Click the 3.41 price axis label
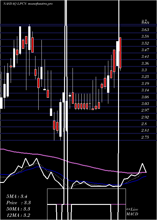Image resolution: width=157 pixels, height=220 pixels. (x=145, y=57)
